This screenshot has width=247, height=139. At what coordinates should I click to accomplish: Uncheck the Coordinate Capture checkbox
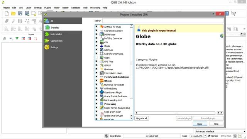click(96, 31)
